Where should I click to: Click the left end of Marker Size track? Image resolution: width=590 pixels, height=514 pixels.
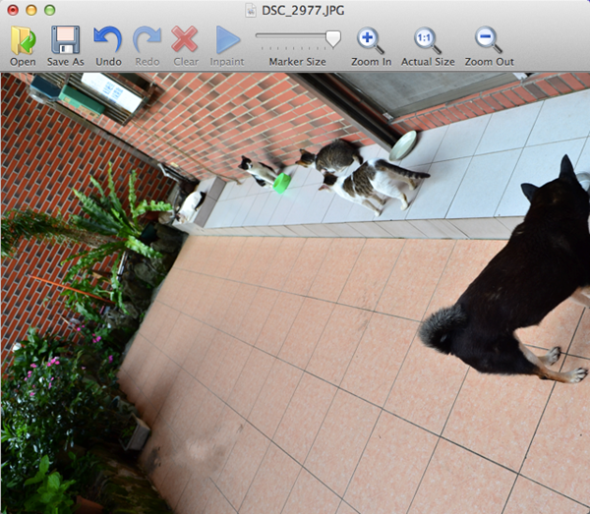(x=260, y=36)
